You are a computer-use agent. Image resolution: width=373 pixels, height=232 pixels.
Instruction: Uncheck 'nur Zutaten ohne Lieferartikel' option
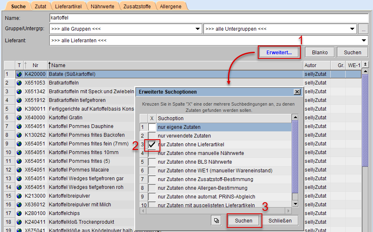pyautogui.click(x=153, y=145)
